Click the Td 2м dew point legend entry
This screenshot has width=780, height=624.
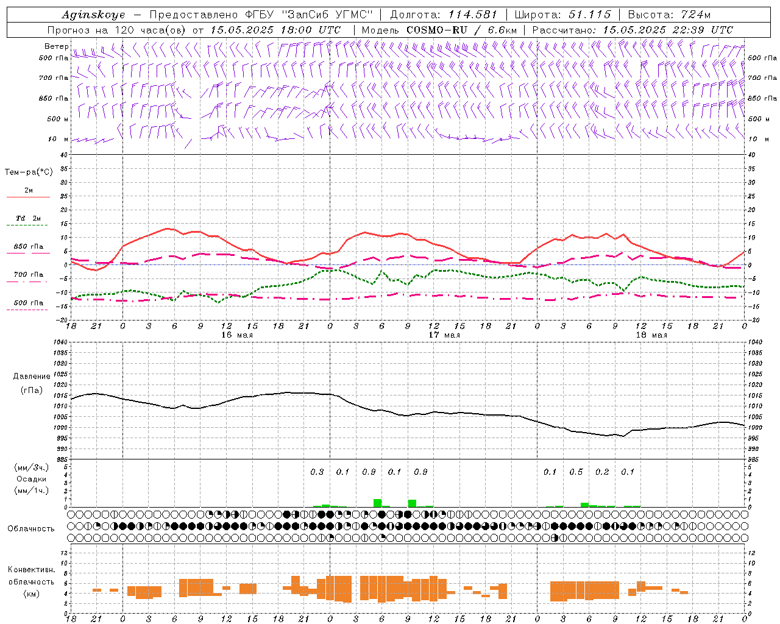(x=29, y=218)
